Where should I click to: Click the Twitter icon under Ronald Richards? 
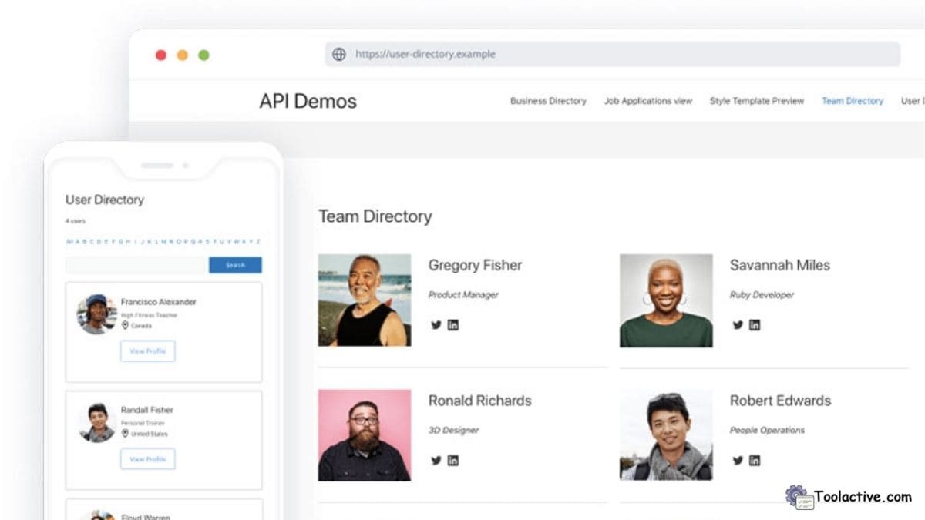[x=436, y=461]
